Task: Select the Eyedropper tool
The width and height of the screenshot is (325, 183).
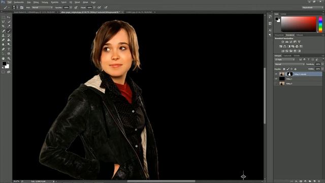Action: (x=9, y=26)
